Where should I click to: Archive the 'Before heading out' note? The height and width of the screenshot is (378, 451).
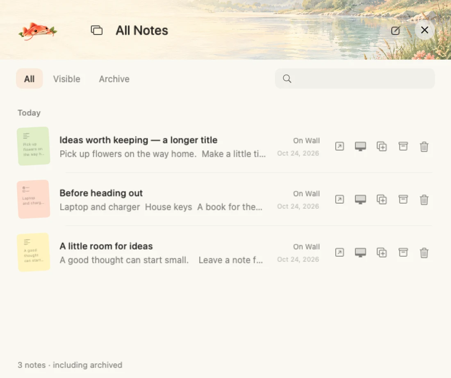[403, 199]
